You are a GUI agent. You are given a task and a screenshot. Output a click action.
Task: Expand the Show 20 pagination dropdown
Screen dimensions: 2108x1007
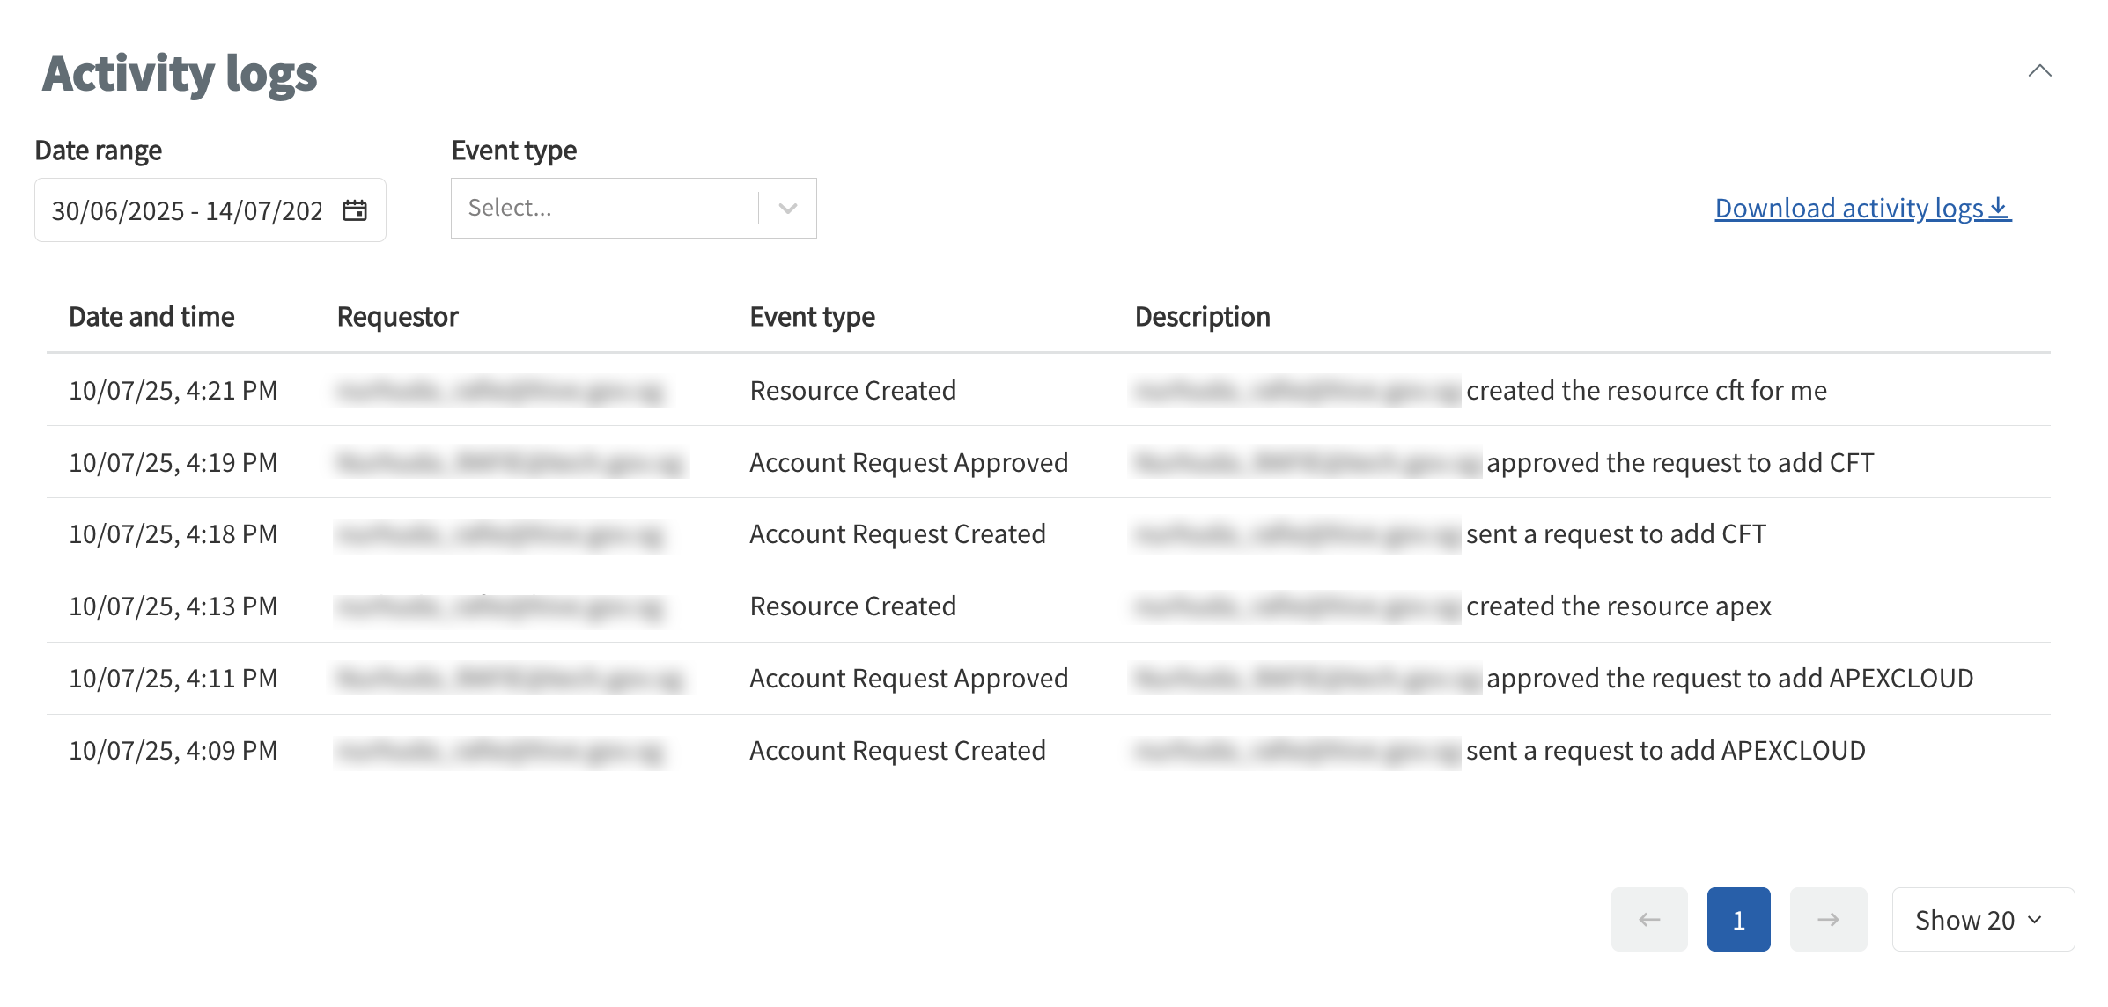(1982, 919)
